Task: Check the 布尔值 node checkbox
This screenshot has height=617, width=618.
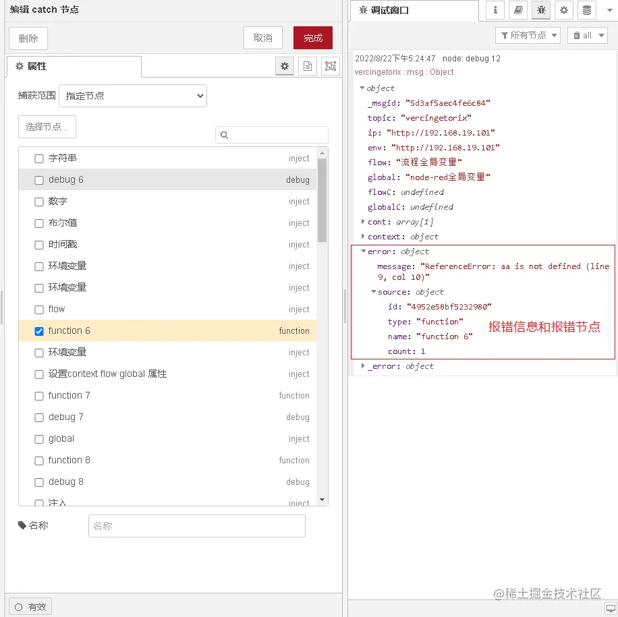Action: 39,223
